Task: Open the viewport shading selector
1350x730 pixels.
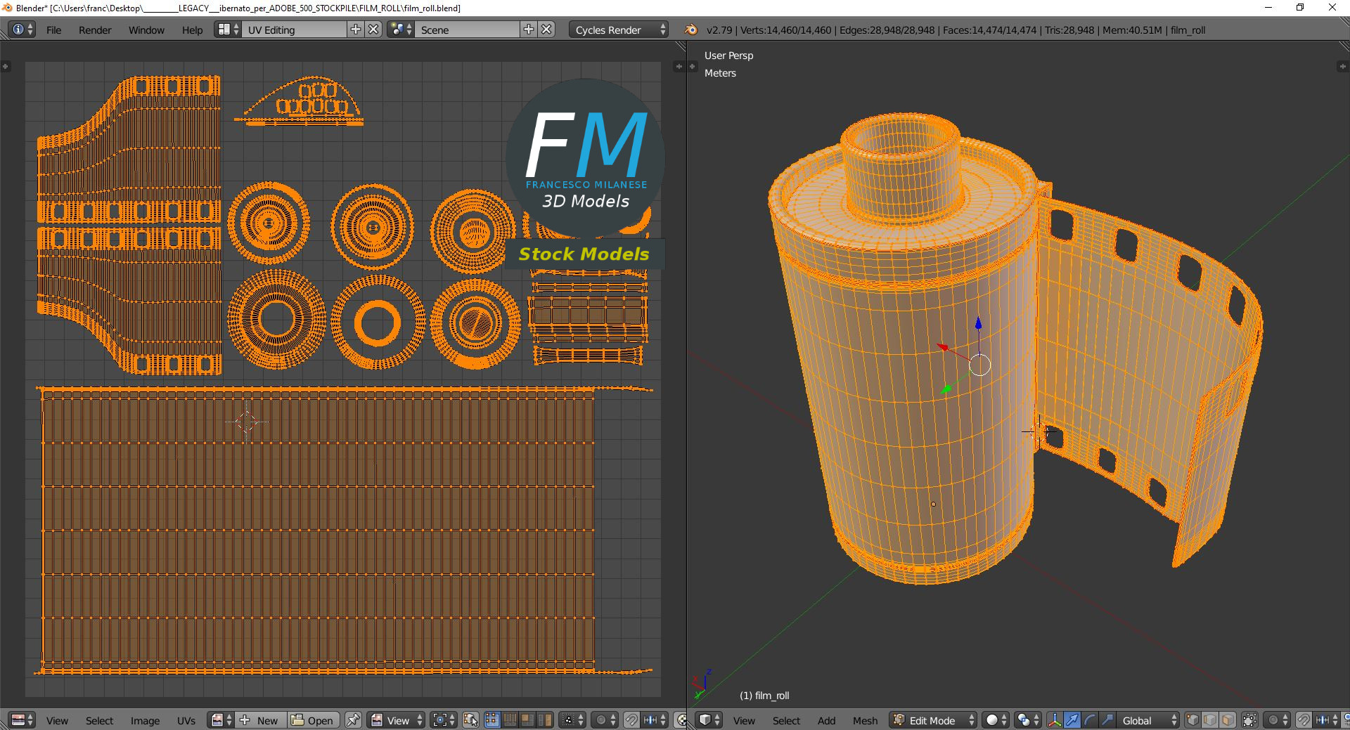Action: pos(996,720)
